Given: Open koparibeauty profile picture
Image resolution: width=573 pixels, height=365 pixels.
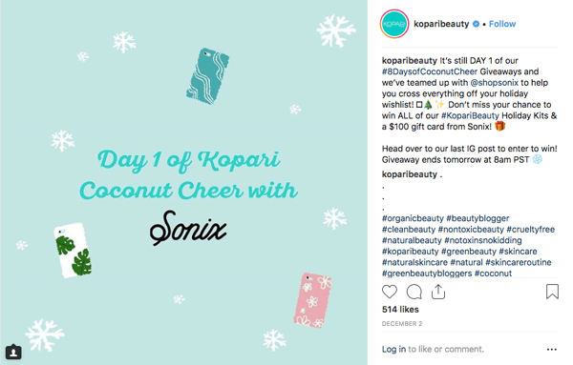Looking at the screenshot, I should point(394,24).
